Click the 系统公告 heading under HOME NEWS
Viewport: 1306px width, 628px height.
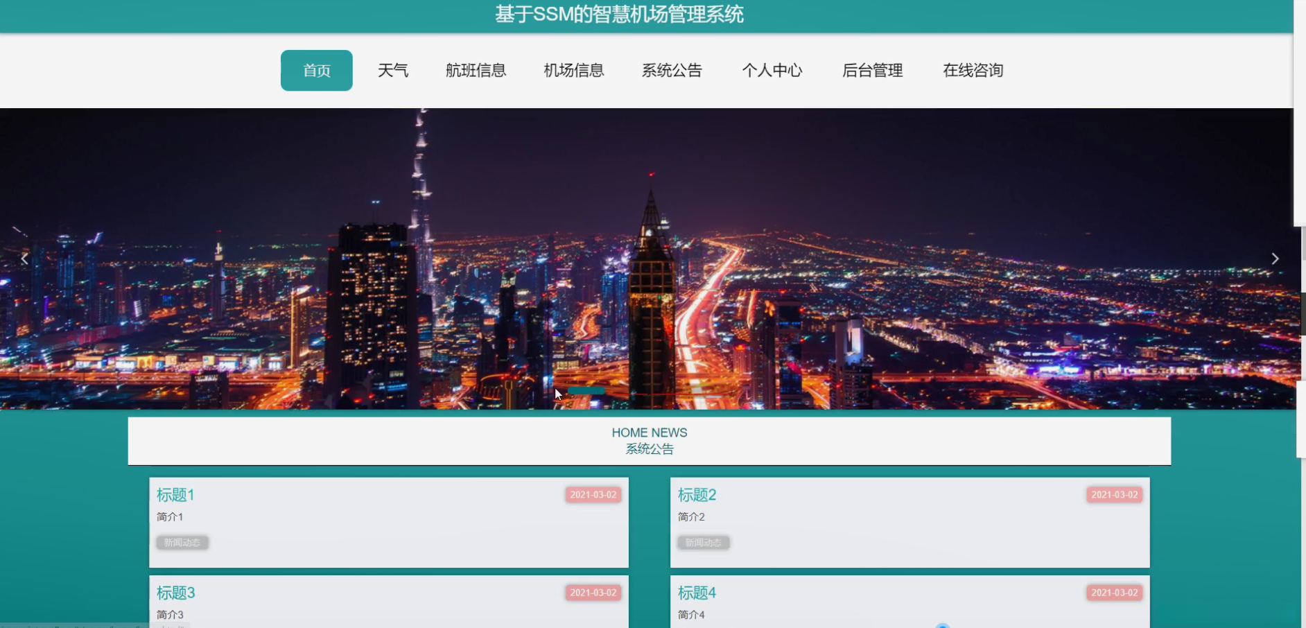click(x=650, y=449)
